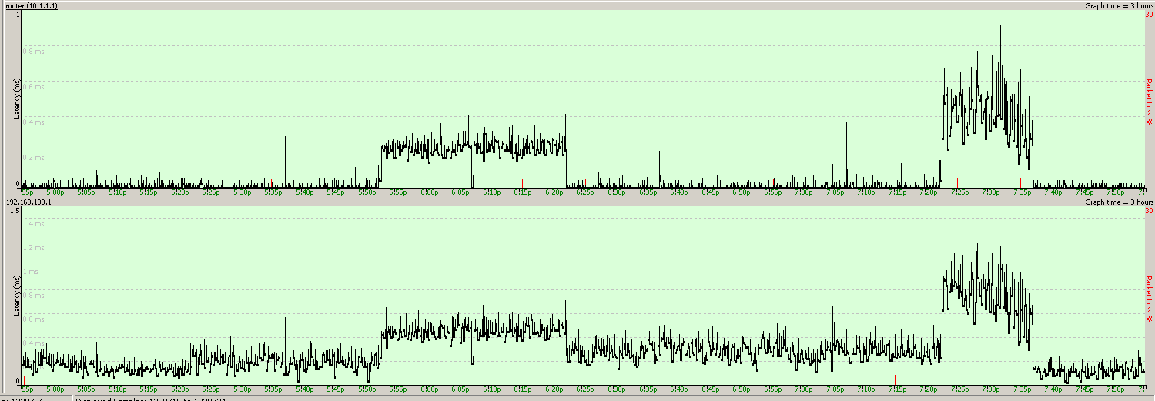This screenshot has height=401, width=1155.
Task: Click the 1 ms gridline label on 192.168.100.1 graph
Action: [32, 271]
